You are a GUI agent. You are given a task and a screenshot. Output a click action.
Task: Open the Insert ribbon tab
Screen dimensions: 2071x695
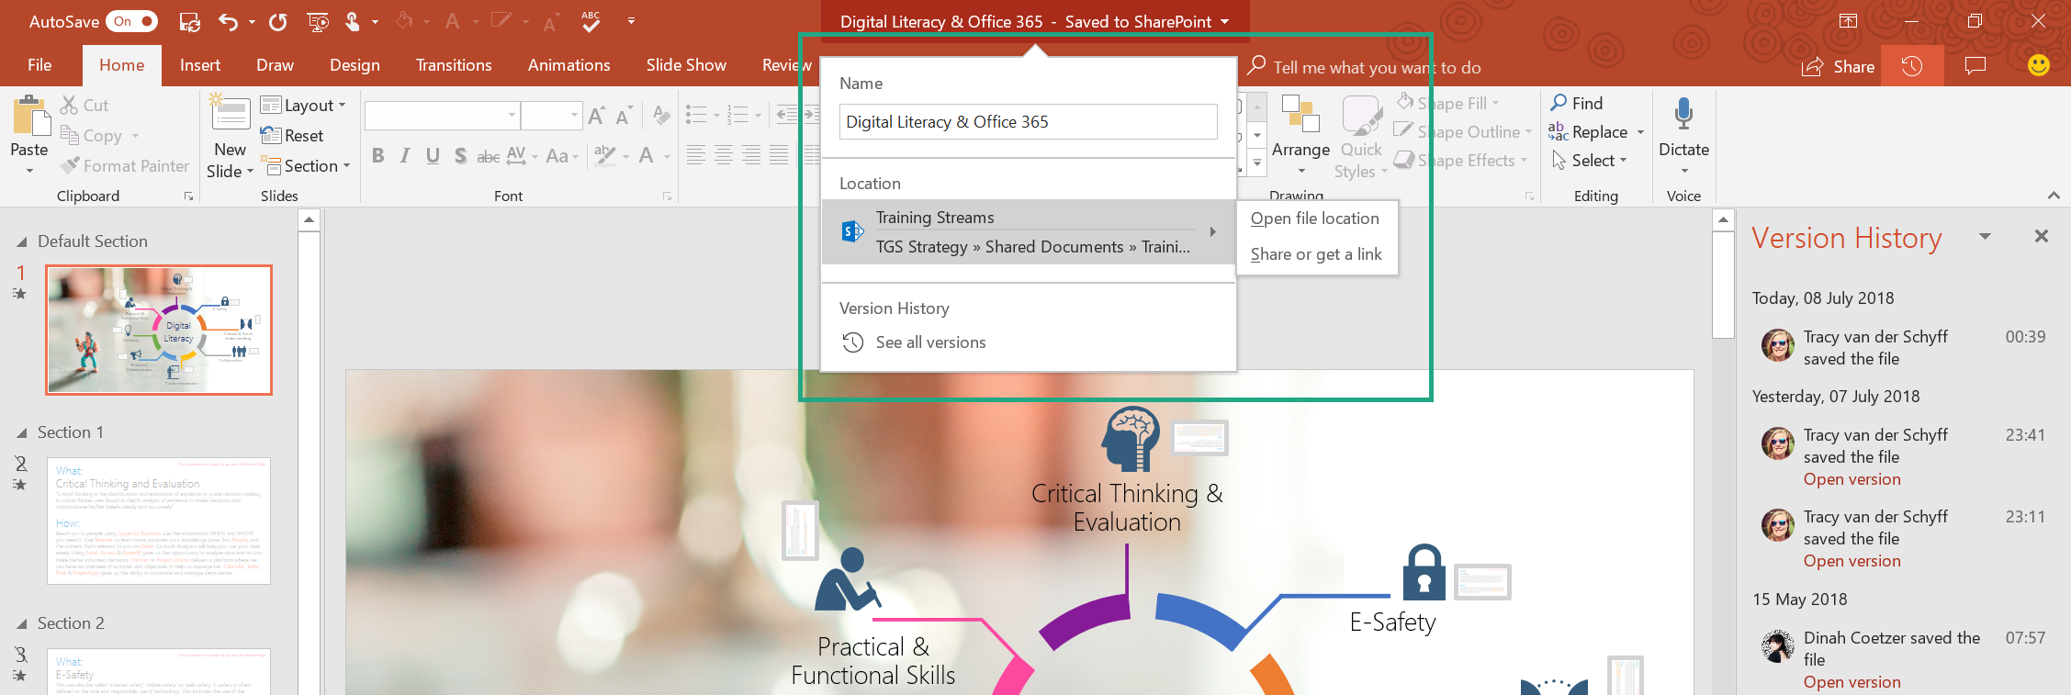(x=199, y=65)
